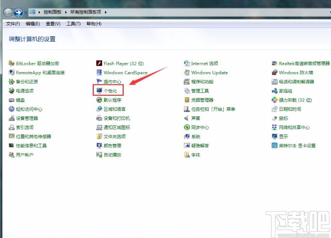Viewport: 331px width, 238px height.
Task: Open the 程序和功能 icon
Action: click(187, 82)
